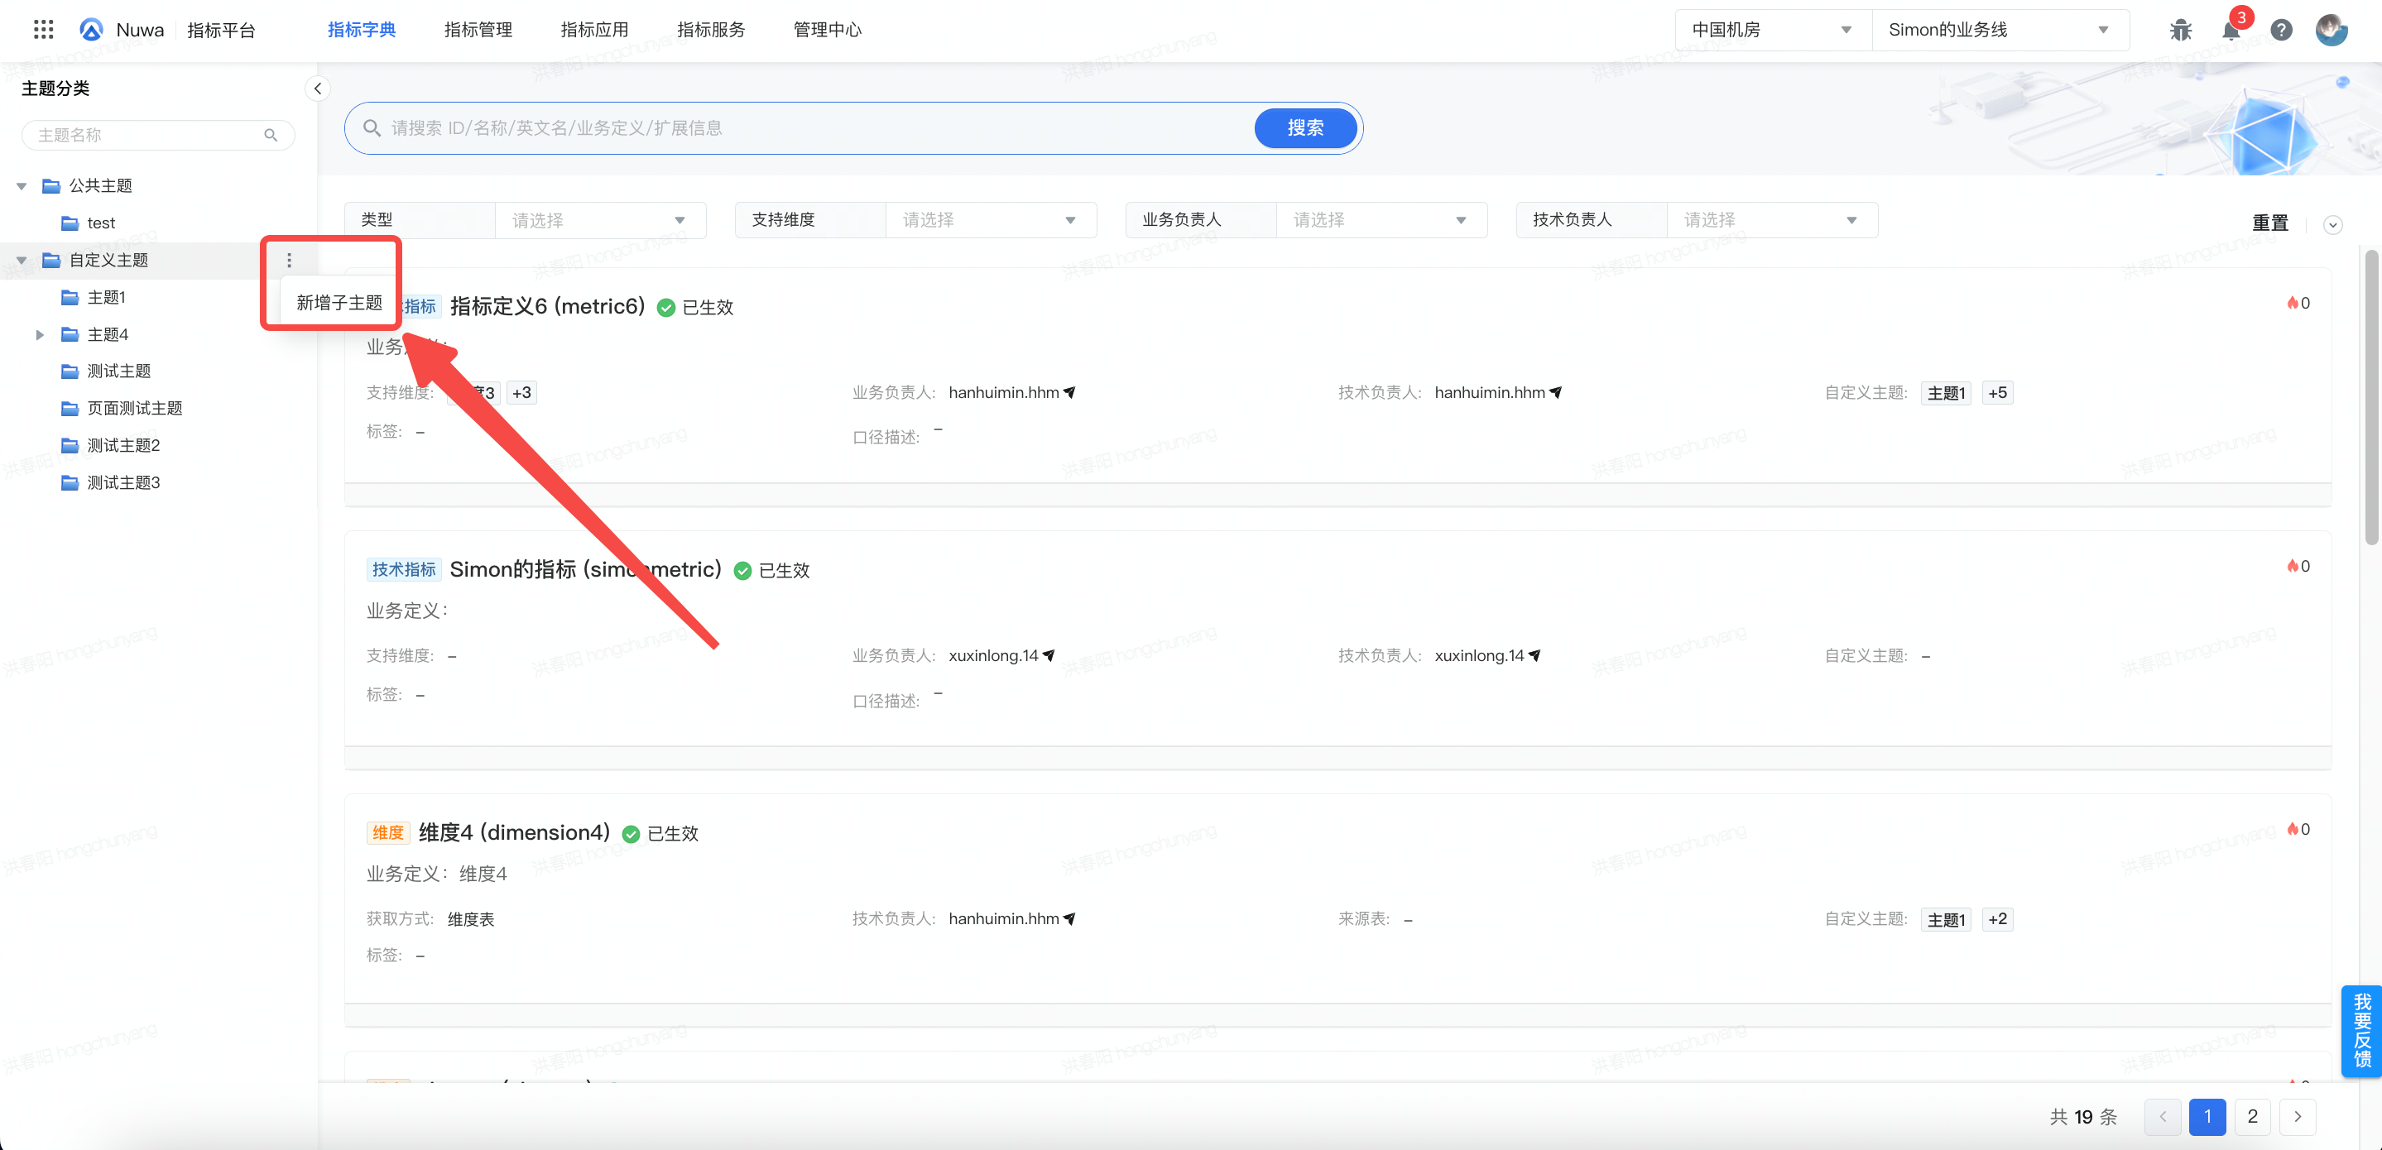This screenshot has height=1150, width=2382.
Task: Click the page vertical scrollbar
Action: [2372, 397]
